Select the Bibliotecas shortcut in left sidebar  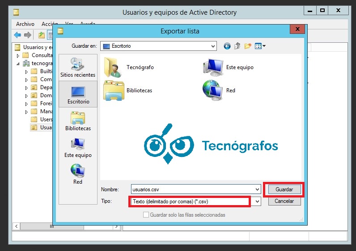click(x=78, y=121)
